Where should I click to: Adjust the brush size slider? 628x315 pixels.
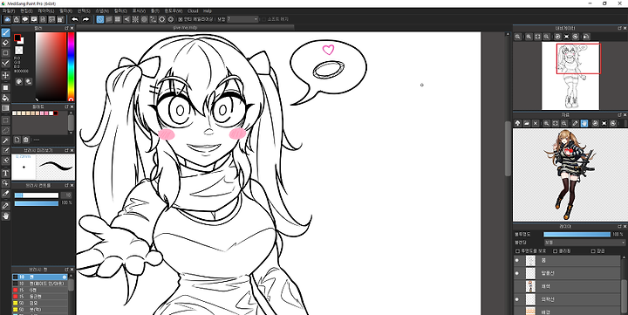click(37, 195)
